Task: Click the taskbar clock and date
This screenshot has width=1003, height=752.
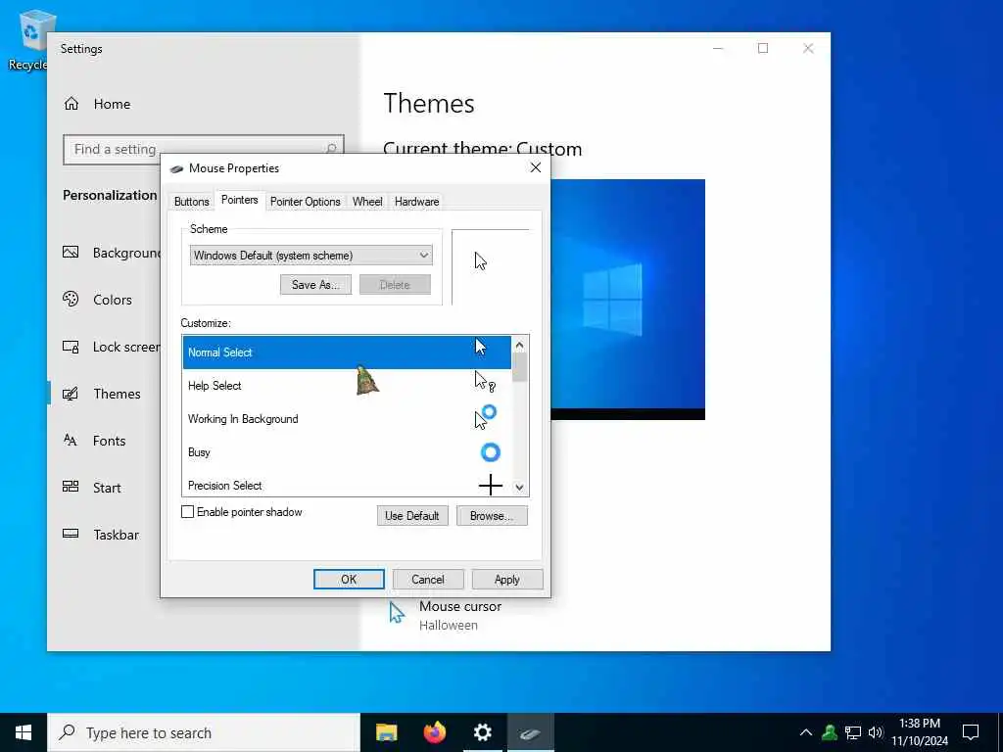Action: point(920,732)
